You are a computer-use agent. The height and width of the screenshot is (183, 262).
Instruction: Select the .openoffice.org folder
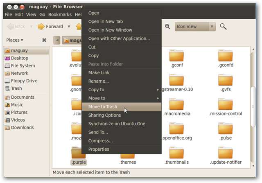click(176, 131)
